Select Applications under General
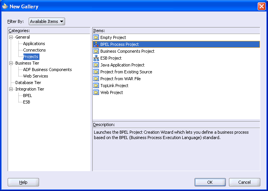 [x=34, y=44]
